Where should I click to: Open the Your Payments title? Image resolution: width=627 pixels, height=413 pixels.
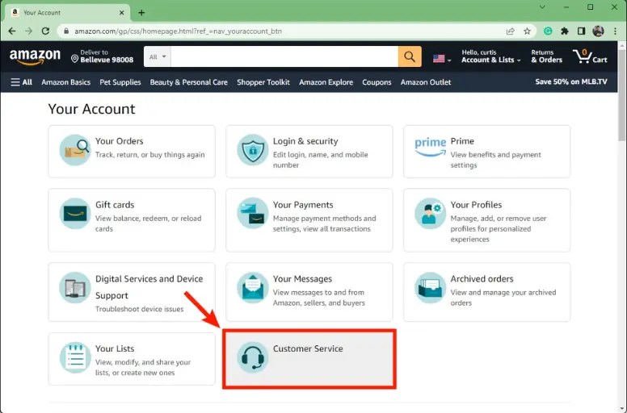click(303, 205)
